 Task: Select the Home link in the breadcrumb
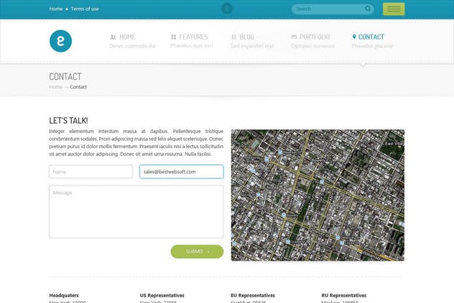tap(55, 87)
